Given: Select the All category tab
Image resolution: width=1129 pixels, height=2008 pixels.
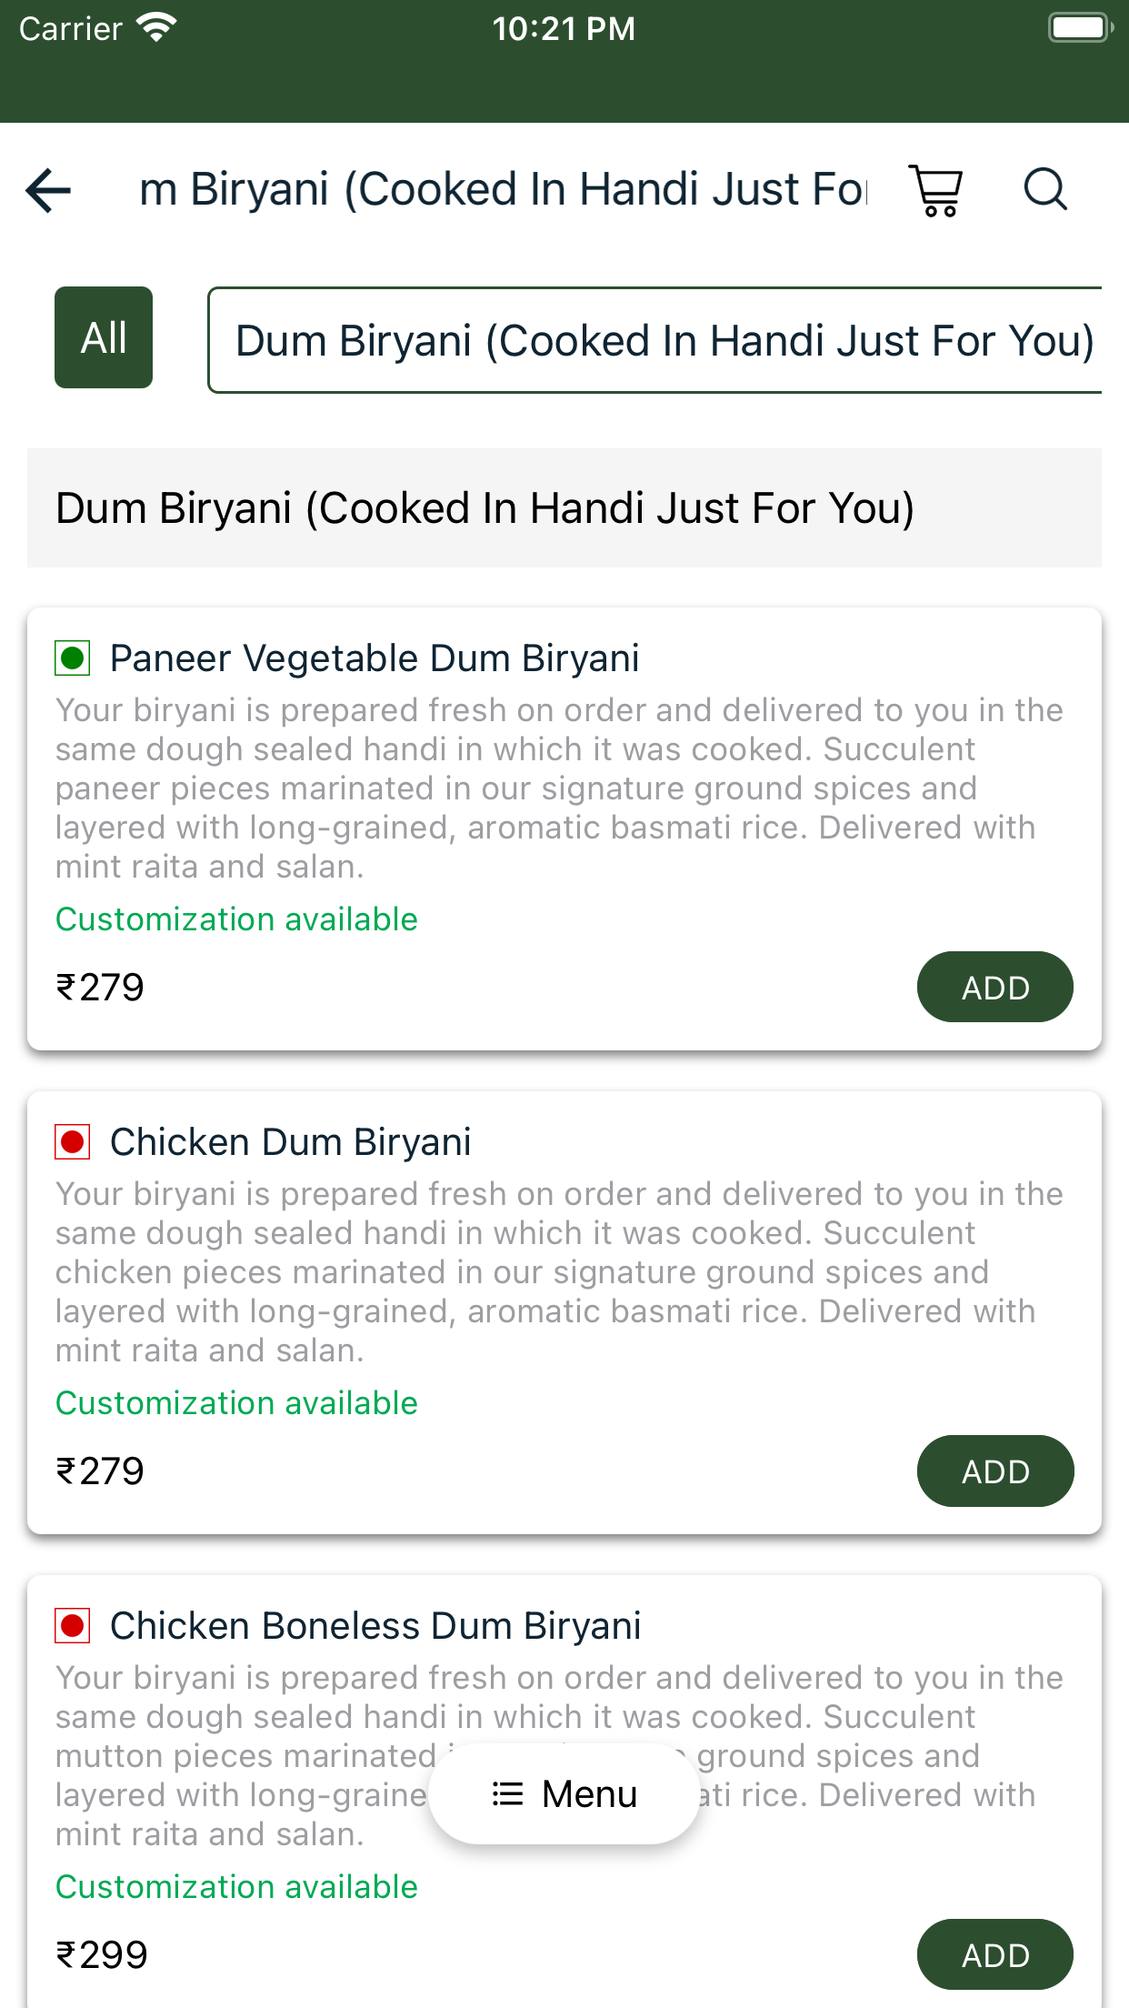Looking at the screenshot, I should (104, 337).
